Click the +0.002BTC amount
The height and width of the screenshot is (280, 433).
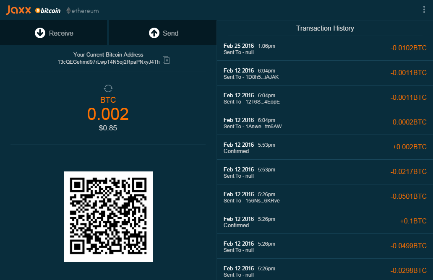click(410, 147)
